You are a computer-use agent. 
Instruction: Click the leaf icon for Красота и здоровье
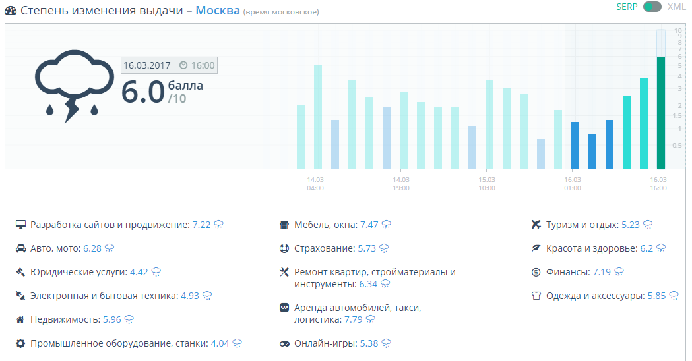(536, 248)
